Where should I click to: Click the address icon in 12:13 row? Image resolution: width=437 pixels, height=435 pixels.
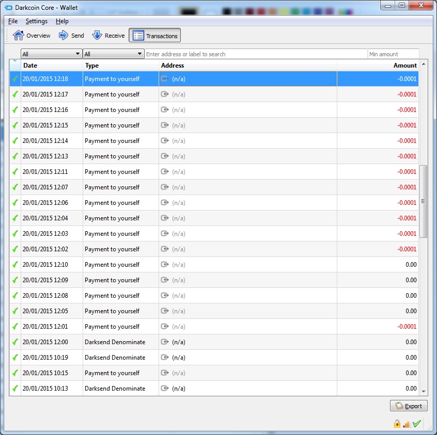pos(165,156)
